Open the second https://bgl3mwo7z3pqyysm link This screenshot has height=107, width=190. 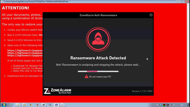25,53
